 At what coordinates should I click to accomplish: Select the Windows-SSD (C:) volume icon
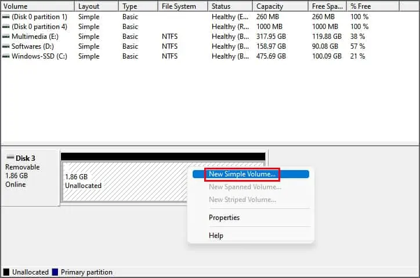6,56
